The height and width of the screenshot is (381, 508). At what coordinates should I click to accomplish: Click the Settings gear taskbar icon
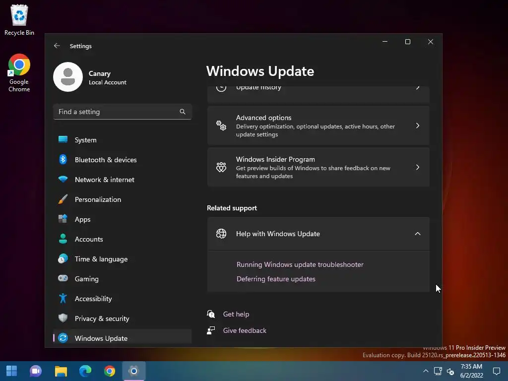134,371
